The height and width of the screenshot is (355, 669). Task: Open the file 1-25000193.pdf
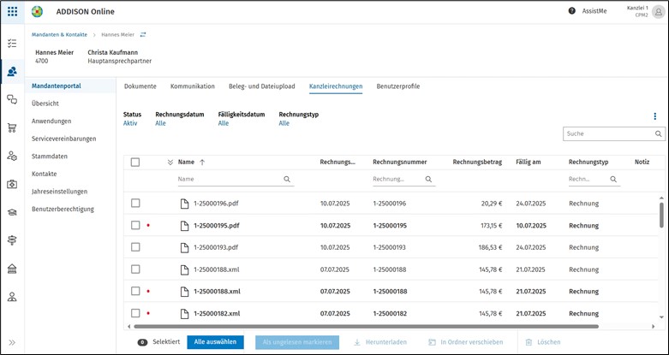(216, 247)
